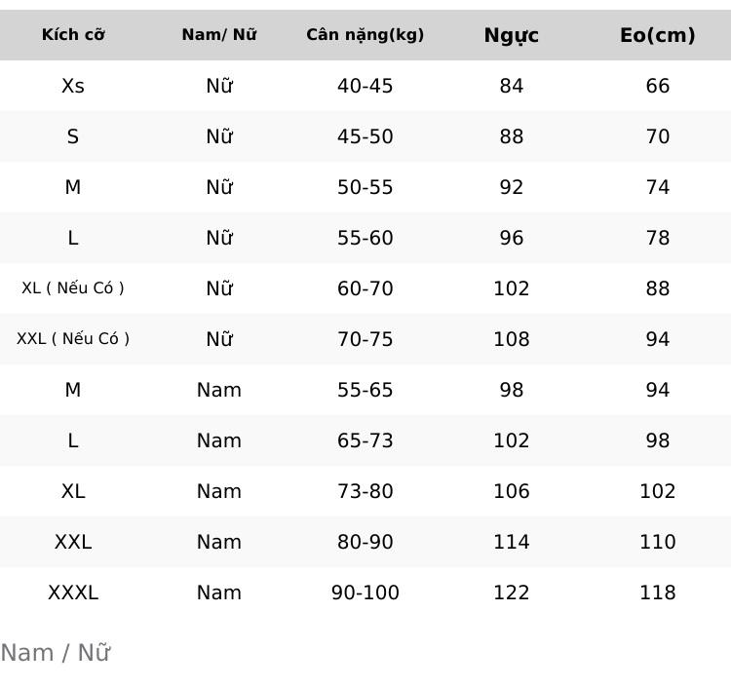Image resolution: width=731 pixels, height=688 pixels.
Task: Select the Cân nặng(kg) column header
Action: coord(365,35)
